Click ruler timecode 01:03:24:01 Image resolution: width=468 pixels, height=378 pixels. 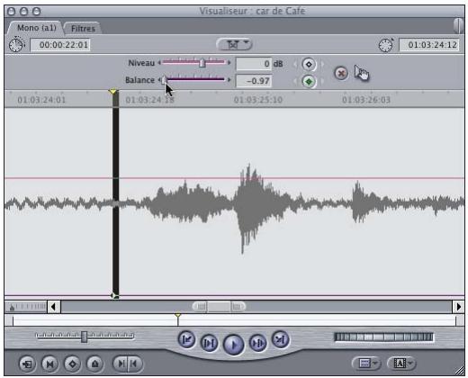coord(41,100)
